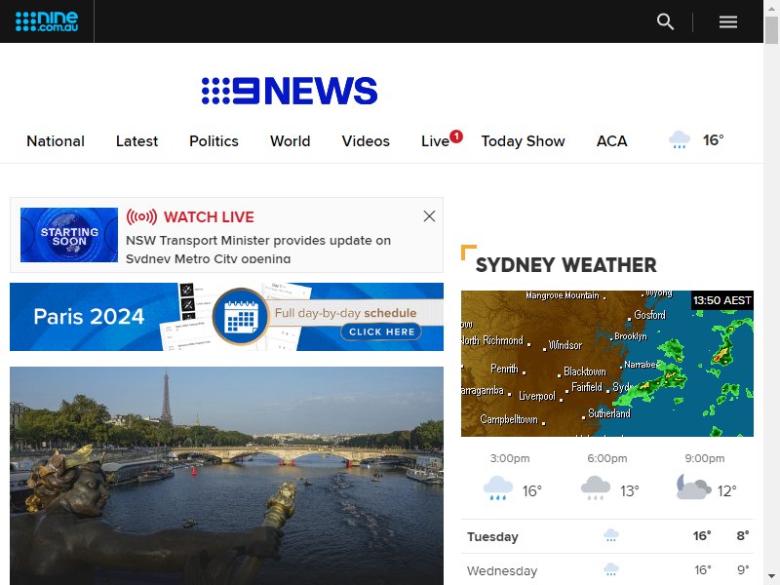The width and height of the screenshot is (780, 585).
Task: Click the scrollbar up arrow
Action: coord(771,8)
